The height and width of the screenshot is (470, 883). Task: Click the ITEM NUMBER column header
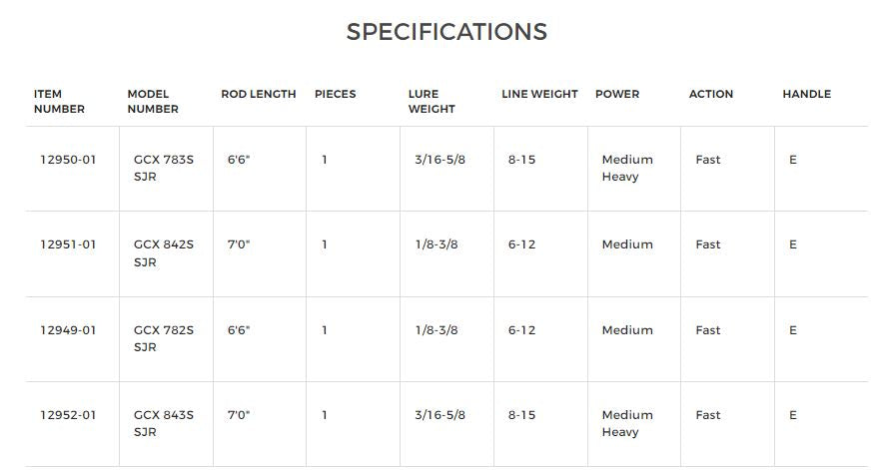coord(60,101)
